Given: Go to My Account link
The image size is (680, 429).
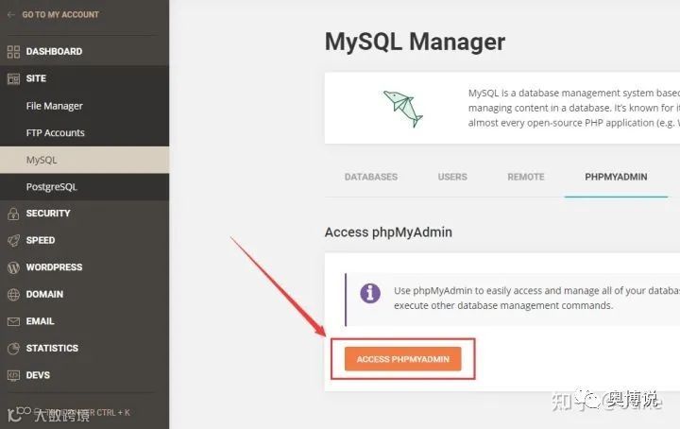Looking at the screenshot, I should pos(60,15).
